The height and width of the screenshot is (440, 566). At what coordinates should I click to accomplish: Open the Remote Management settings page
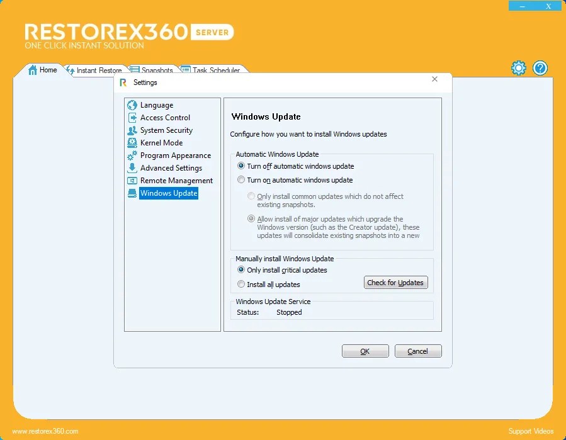176,181
